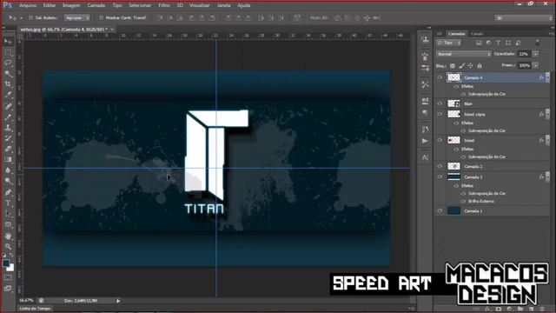Select the Hand tool

tap(8, 236)
